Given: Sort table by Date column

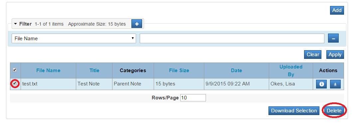Looking at the screenshot, I should 237,70.
